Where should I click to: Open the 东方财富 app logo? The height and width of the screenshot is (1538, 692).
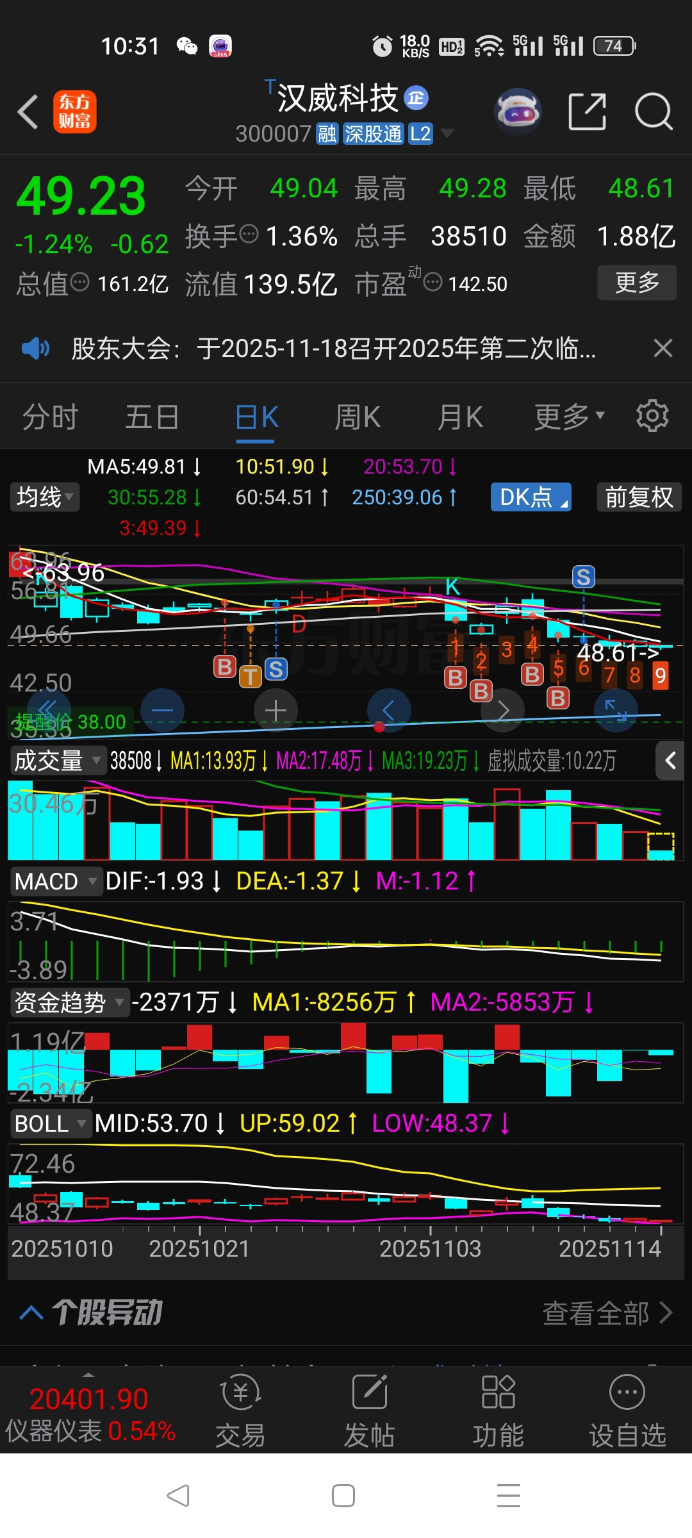coord(75,112)
